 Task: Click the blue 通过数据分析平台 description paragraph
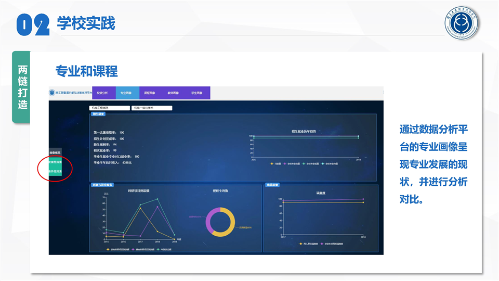pos(434,164)
